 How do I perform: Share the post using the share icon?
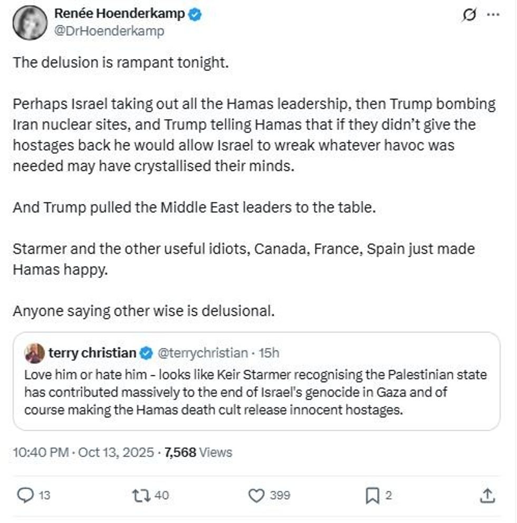click(488, 495)
